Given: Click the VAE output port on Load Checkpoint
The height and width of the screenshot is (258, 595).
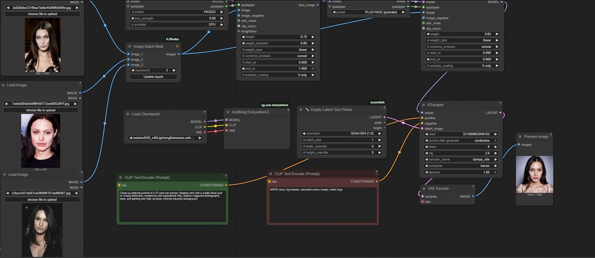Looking at the screenshot, I should click(x=205, y=132).
